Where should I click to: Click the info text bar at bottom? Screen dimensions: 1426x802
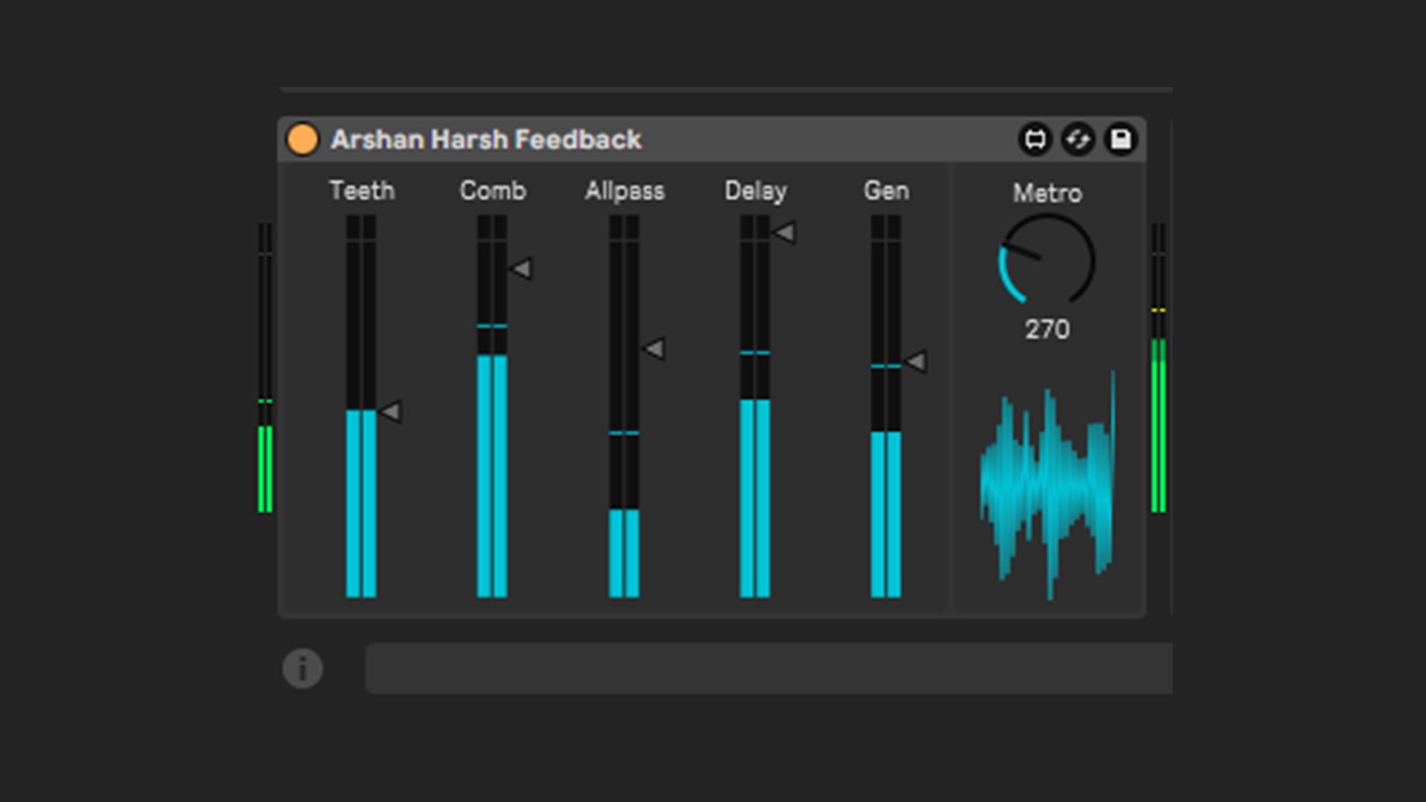click(x=768, y=668)
